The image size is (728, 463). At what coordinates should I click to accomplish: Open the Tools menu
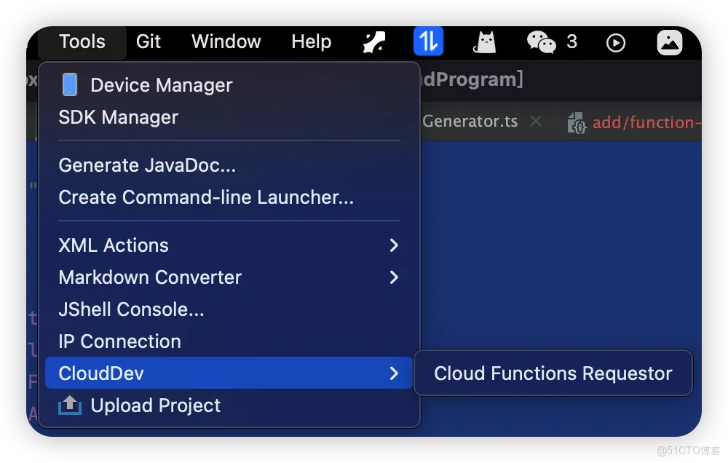coord(82,41)
